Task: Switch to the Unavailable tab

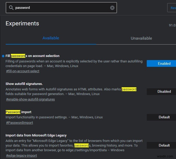Action: pos(141,38)
